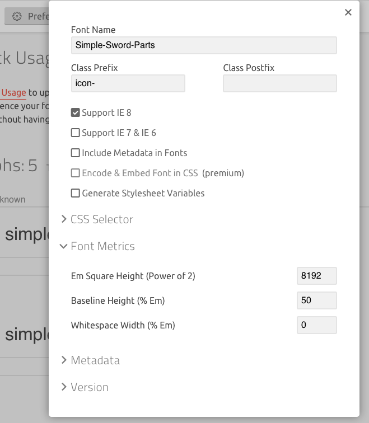
Task: Enable Support IE 7 & IE 6
Action: (x=75, y=133)
